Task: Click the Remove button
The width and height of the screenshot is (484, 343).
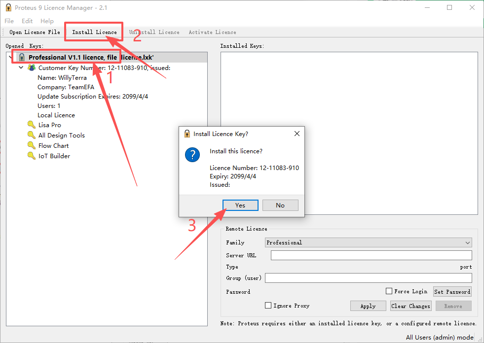Action: (453, 306)
